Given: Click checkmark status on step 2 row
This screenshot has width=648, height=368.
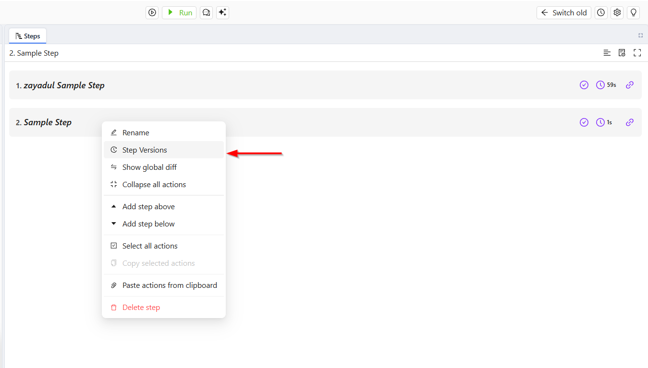Looking at the screenshot, I should coord(584,122).
